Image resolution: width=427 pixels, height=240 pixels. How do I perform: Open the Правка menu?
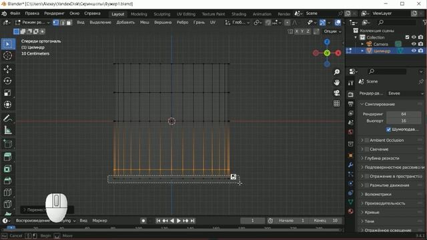click(x=32, y=13)
